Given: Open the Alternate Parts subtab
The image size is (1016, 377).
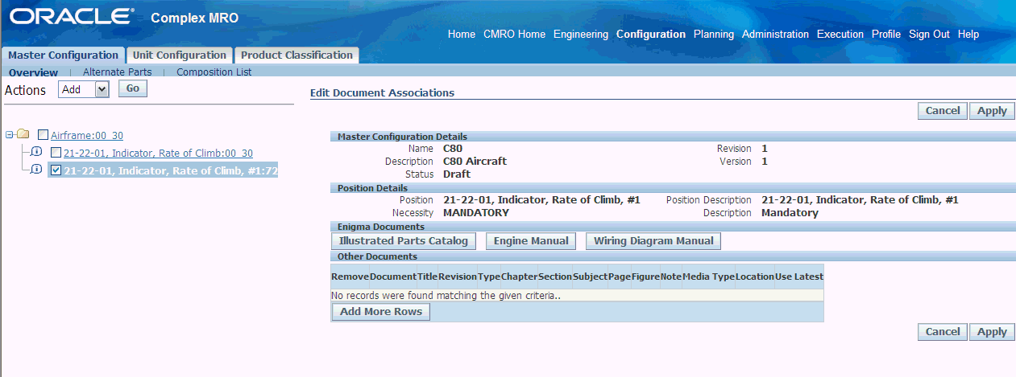Looking at the screenshot, I should [x=118, y=72].
